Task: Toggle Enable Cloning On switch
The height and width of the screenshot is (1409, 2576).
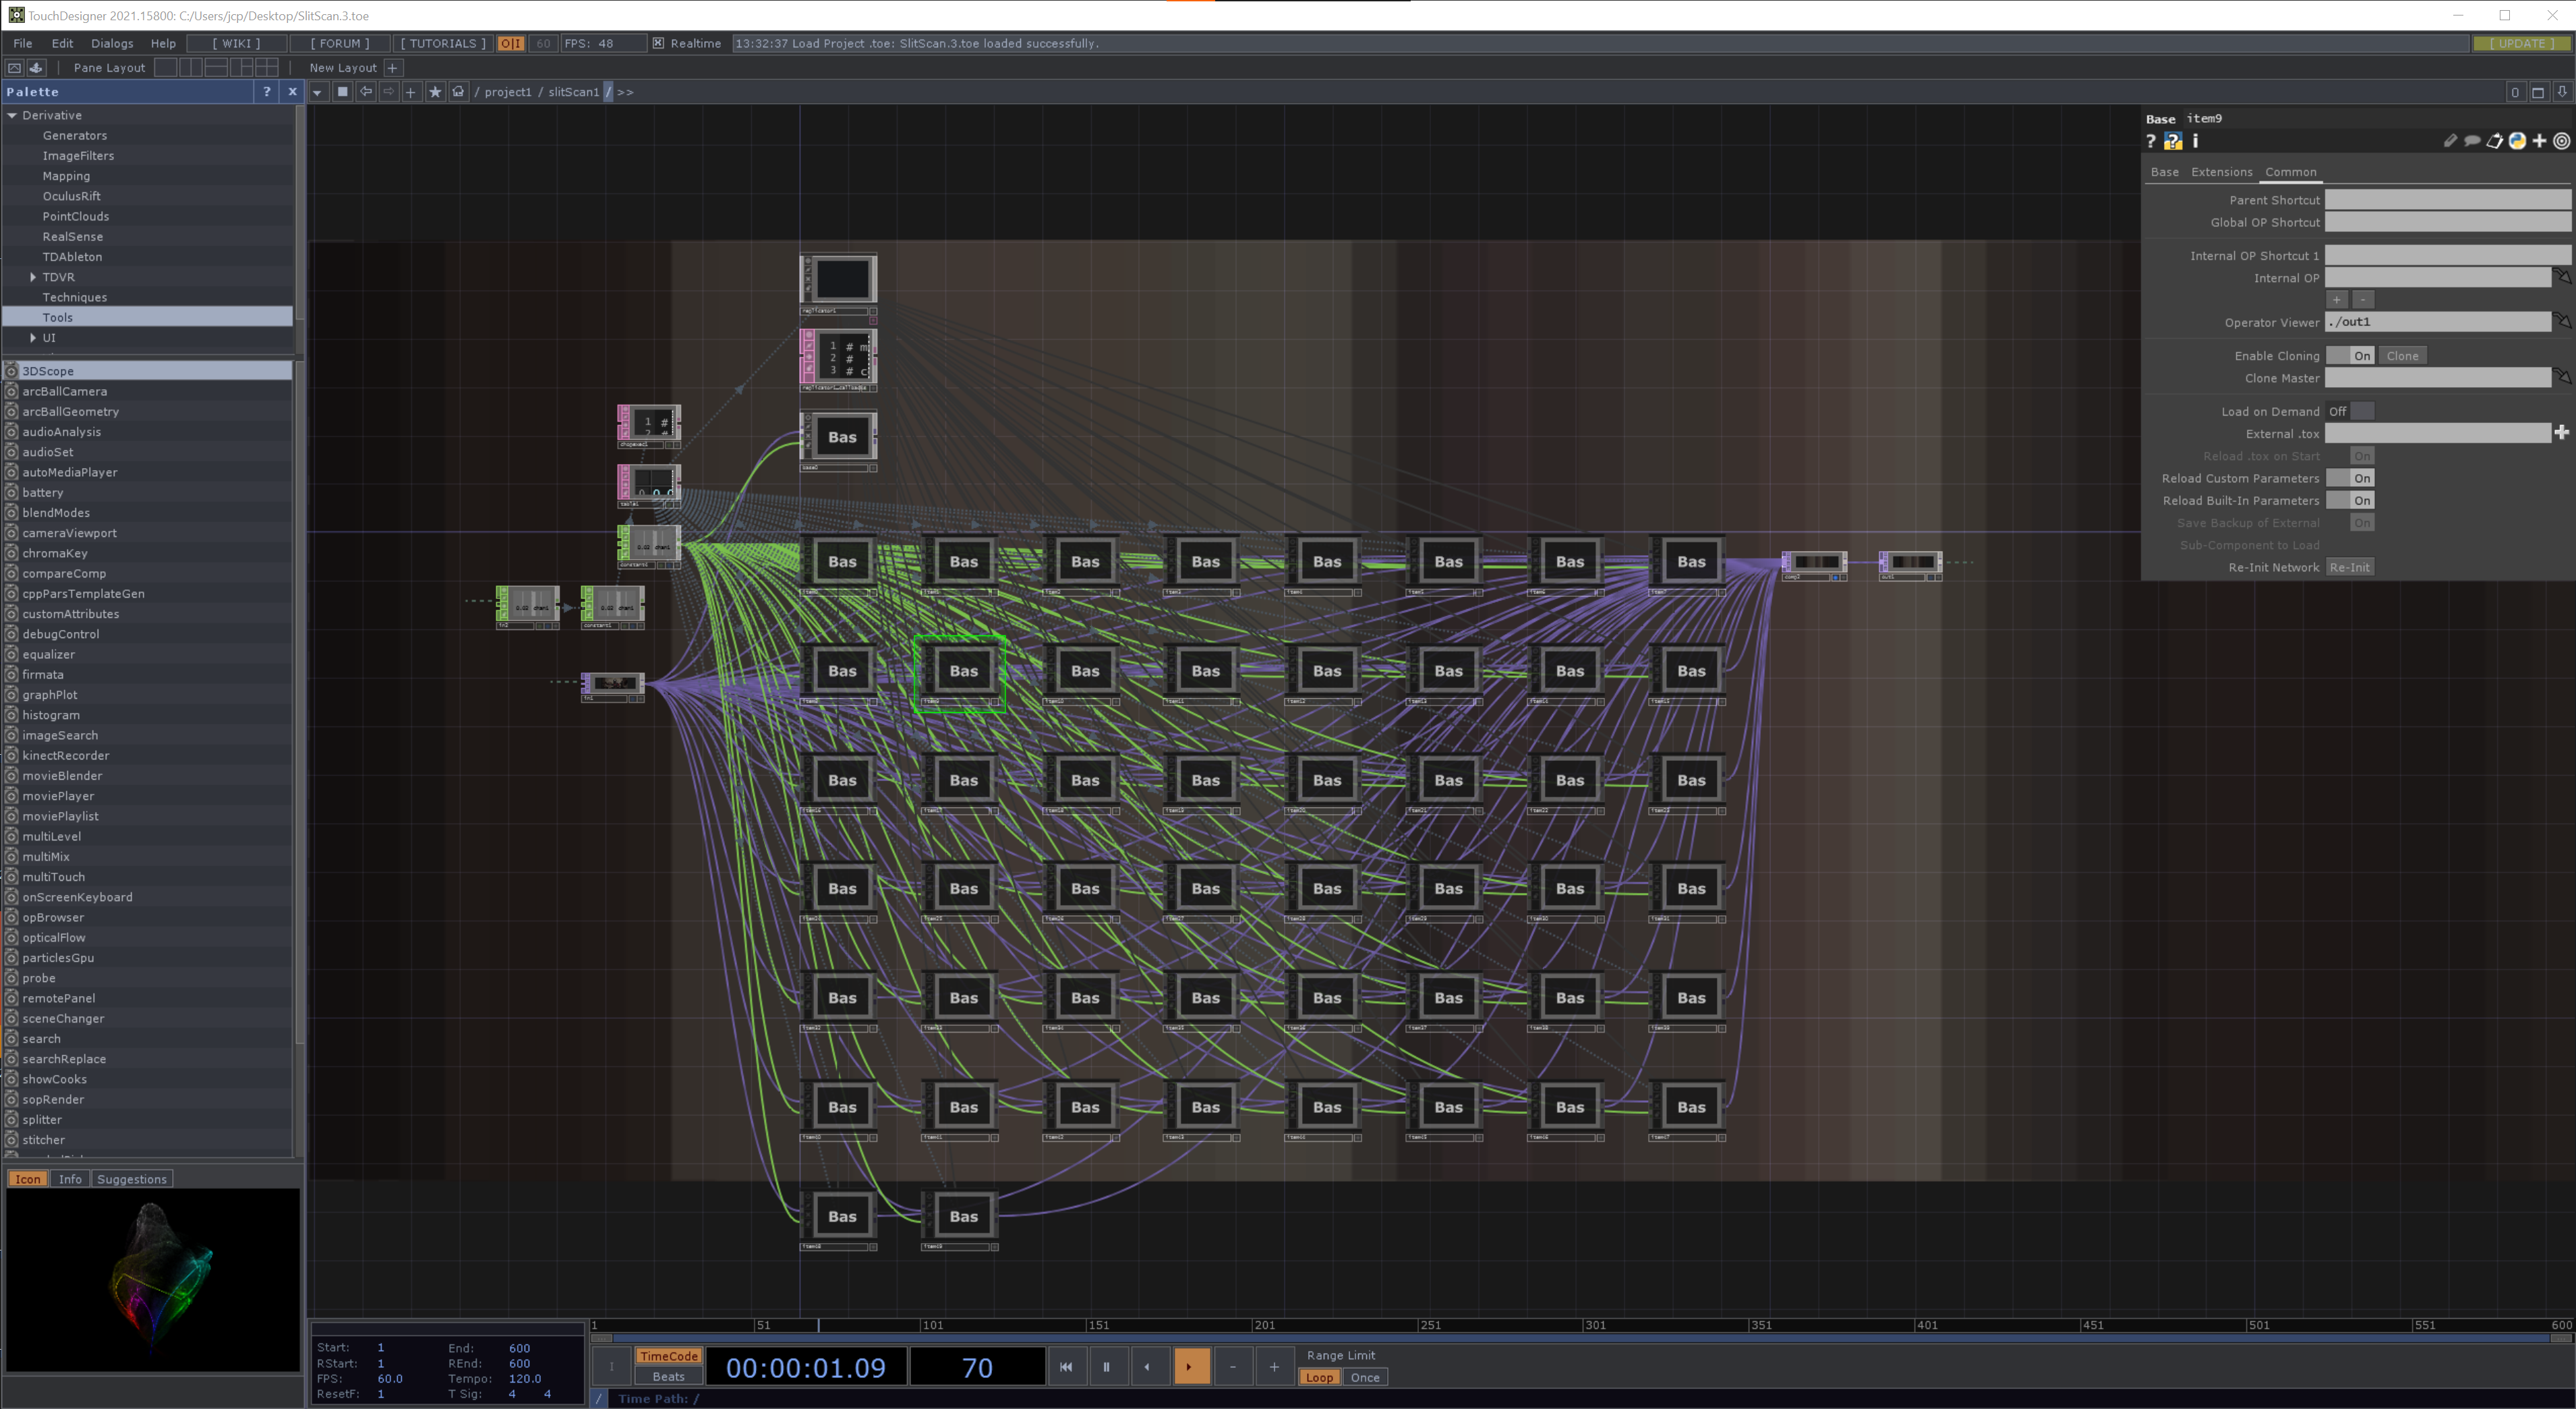Action: tap(2349, 356)
